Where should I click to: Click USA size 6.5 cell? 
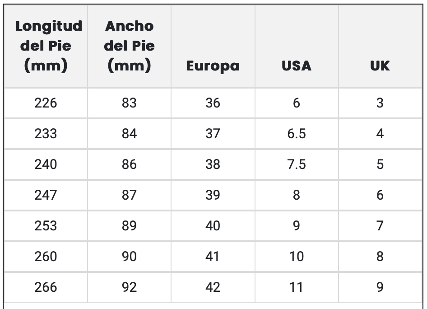296,134
